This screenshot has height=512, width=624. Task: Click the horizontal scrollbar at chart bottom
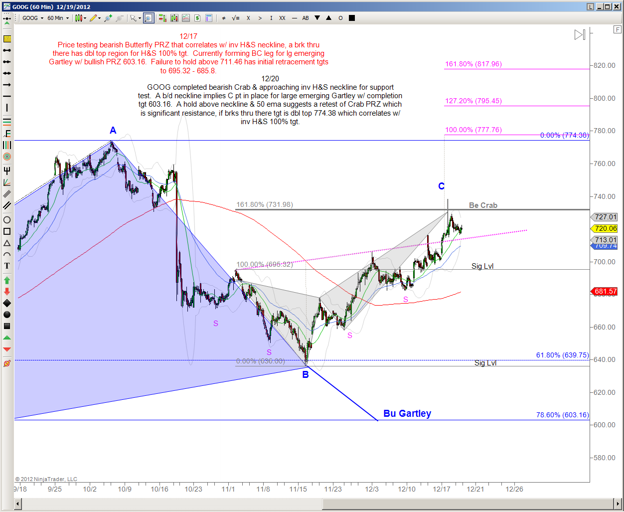(319, 504)
